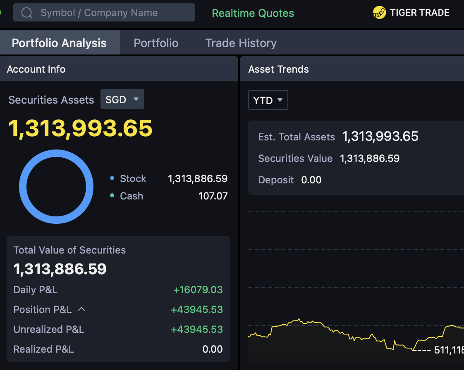Click the Daily P&L value

tap(198, 289)
